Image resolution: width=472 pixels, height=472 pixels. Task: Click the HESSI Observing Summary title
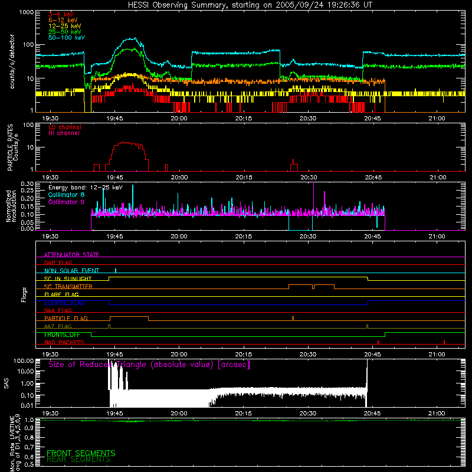click(250, 5)
